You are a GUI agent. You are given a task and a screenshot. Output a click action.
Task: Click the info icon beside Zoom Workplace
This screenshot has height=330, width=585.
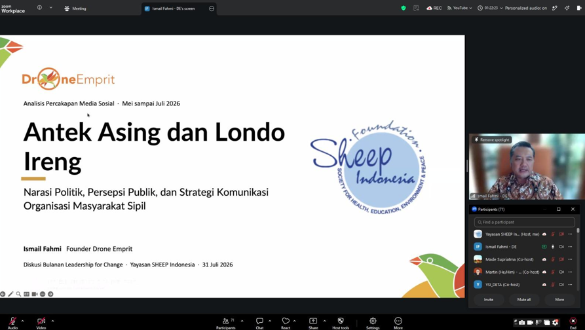[39, 7]
